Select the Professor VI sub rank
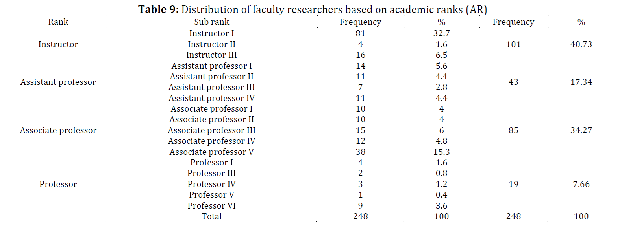 click(x=211, y=206)
